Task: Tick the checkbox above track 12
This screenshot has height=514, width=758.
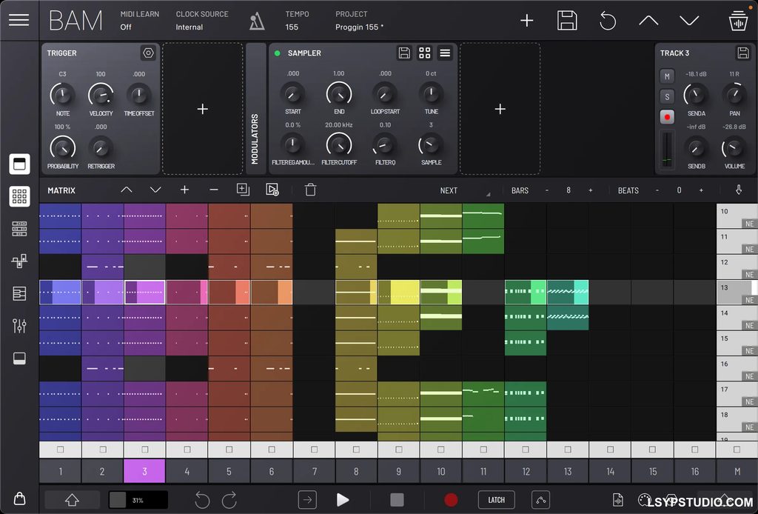Action: pos(526,450)
